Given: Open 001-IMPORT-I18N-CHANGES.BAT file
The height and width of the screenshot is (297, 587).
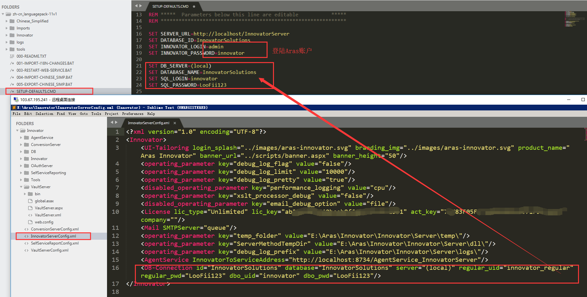Looking at the screenshot, I should click(x=45, y=63).
